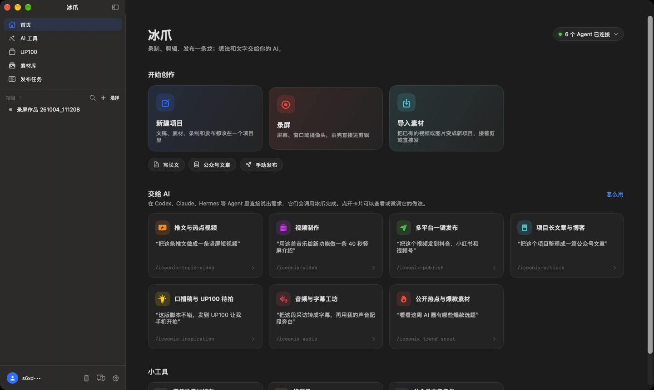The width and height of the screenshot is (654, 390).
Task: Expand the /iceonix-publish card chevron
Action: pos(494,268)
